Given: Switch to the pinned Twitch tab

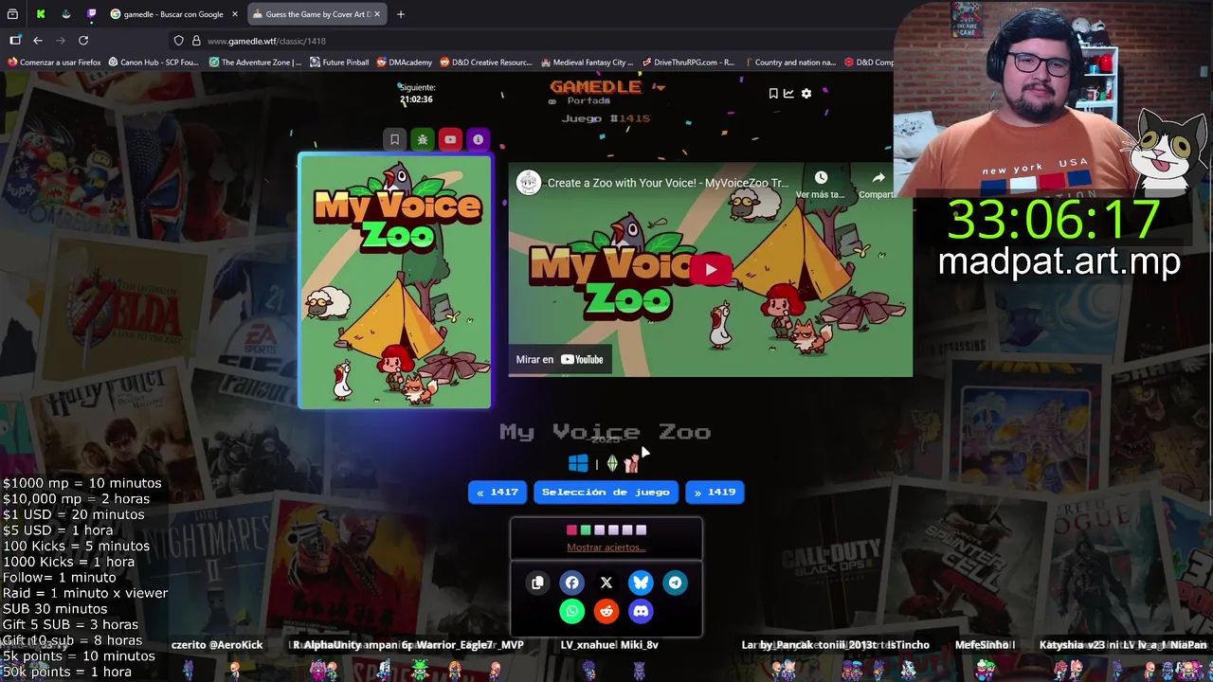Looking at the screenshot, I should point(91,14).
